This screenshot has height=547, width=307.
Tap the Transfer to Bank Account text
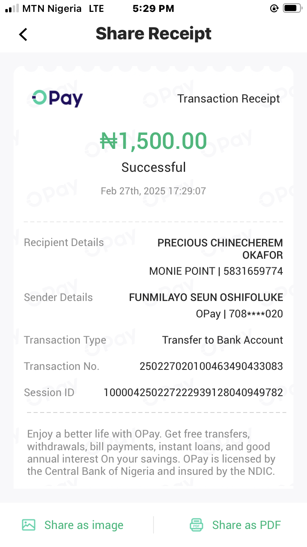[x=222, y=340]
